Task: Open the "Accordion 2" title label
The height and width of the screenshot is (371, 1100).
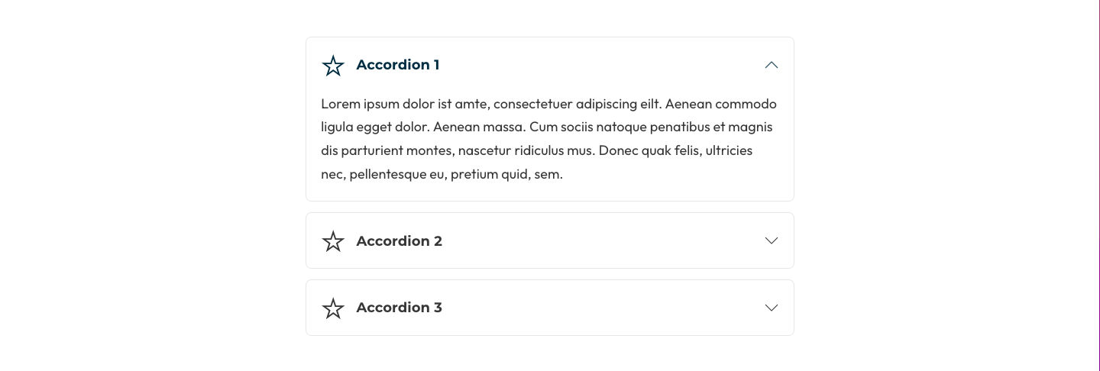Action: click(399, 241)
